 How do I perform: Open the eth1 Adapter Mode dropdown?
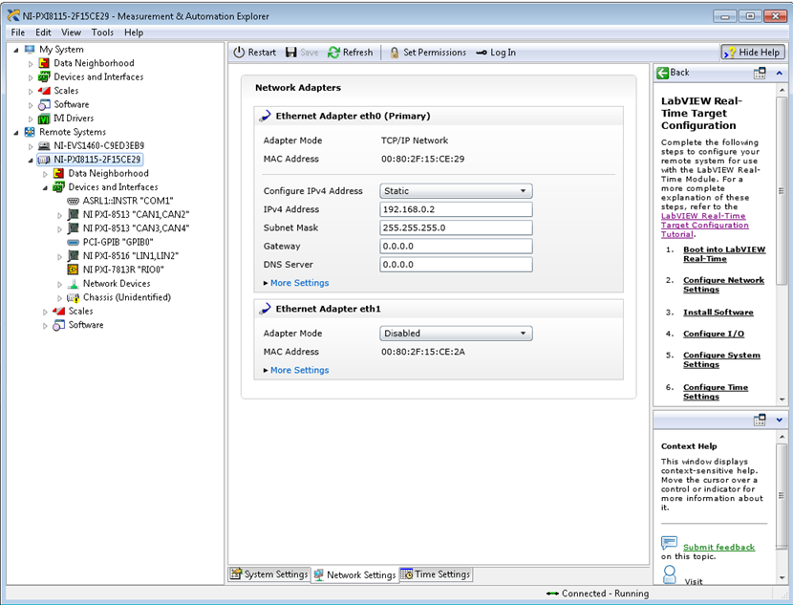click(456, 334)
